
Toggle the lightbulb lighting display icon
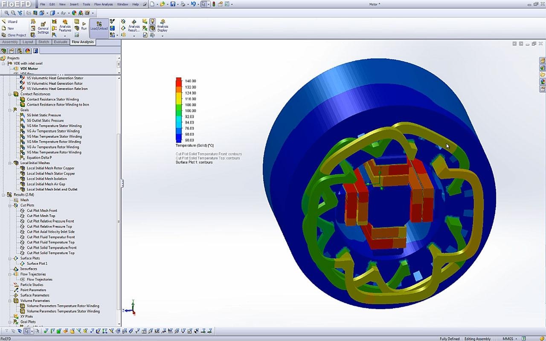coord(152,21)
